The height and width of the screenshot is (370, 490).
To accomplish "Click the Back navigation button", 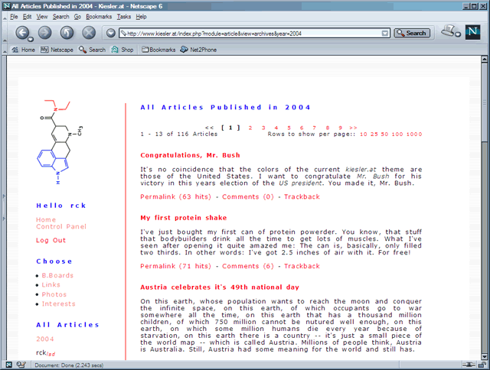I will (23, 33).
